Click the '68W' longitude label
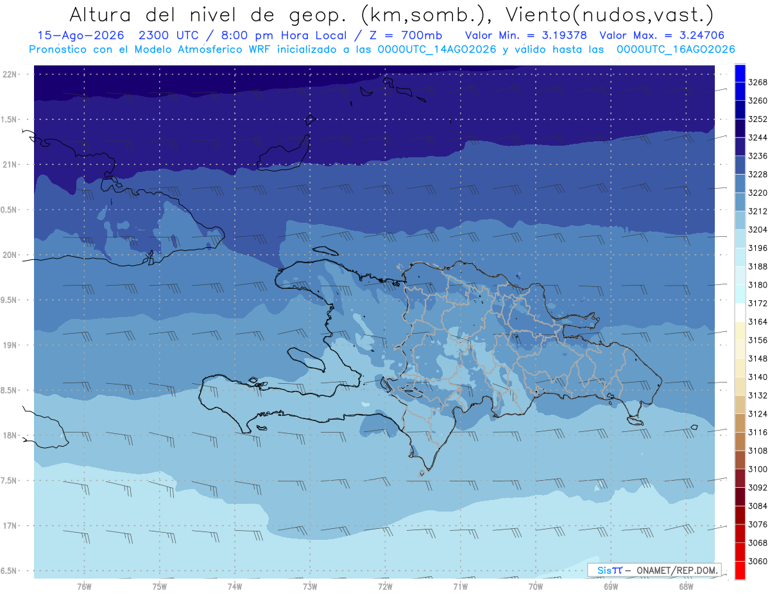Viewport: 770px width, 595px height. tap(686, 586)
